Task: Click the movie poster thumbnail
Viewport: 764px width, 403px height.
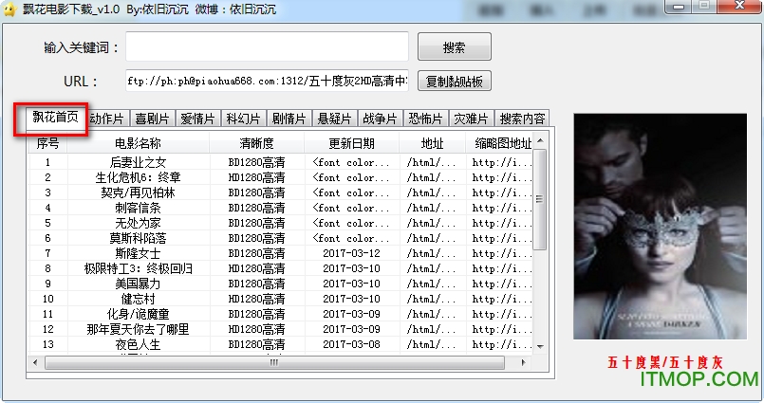Action: [x=660, y=227]
